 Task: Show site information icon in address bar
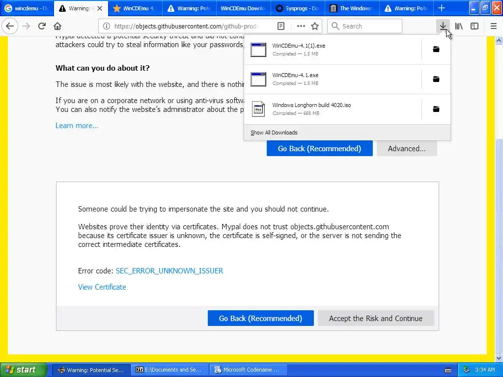107,27
